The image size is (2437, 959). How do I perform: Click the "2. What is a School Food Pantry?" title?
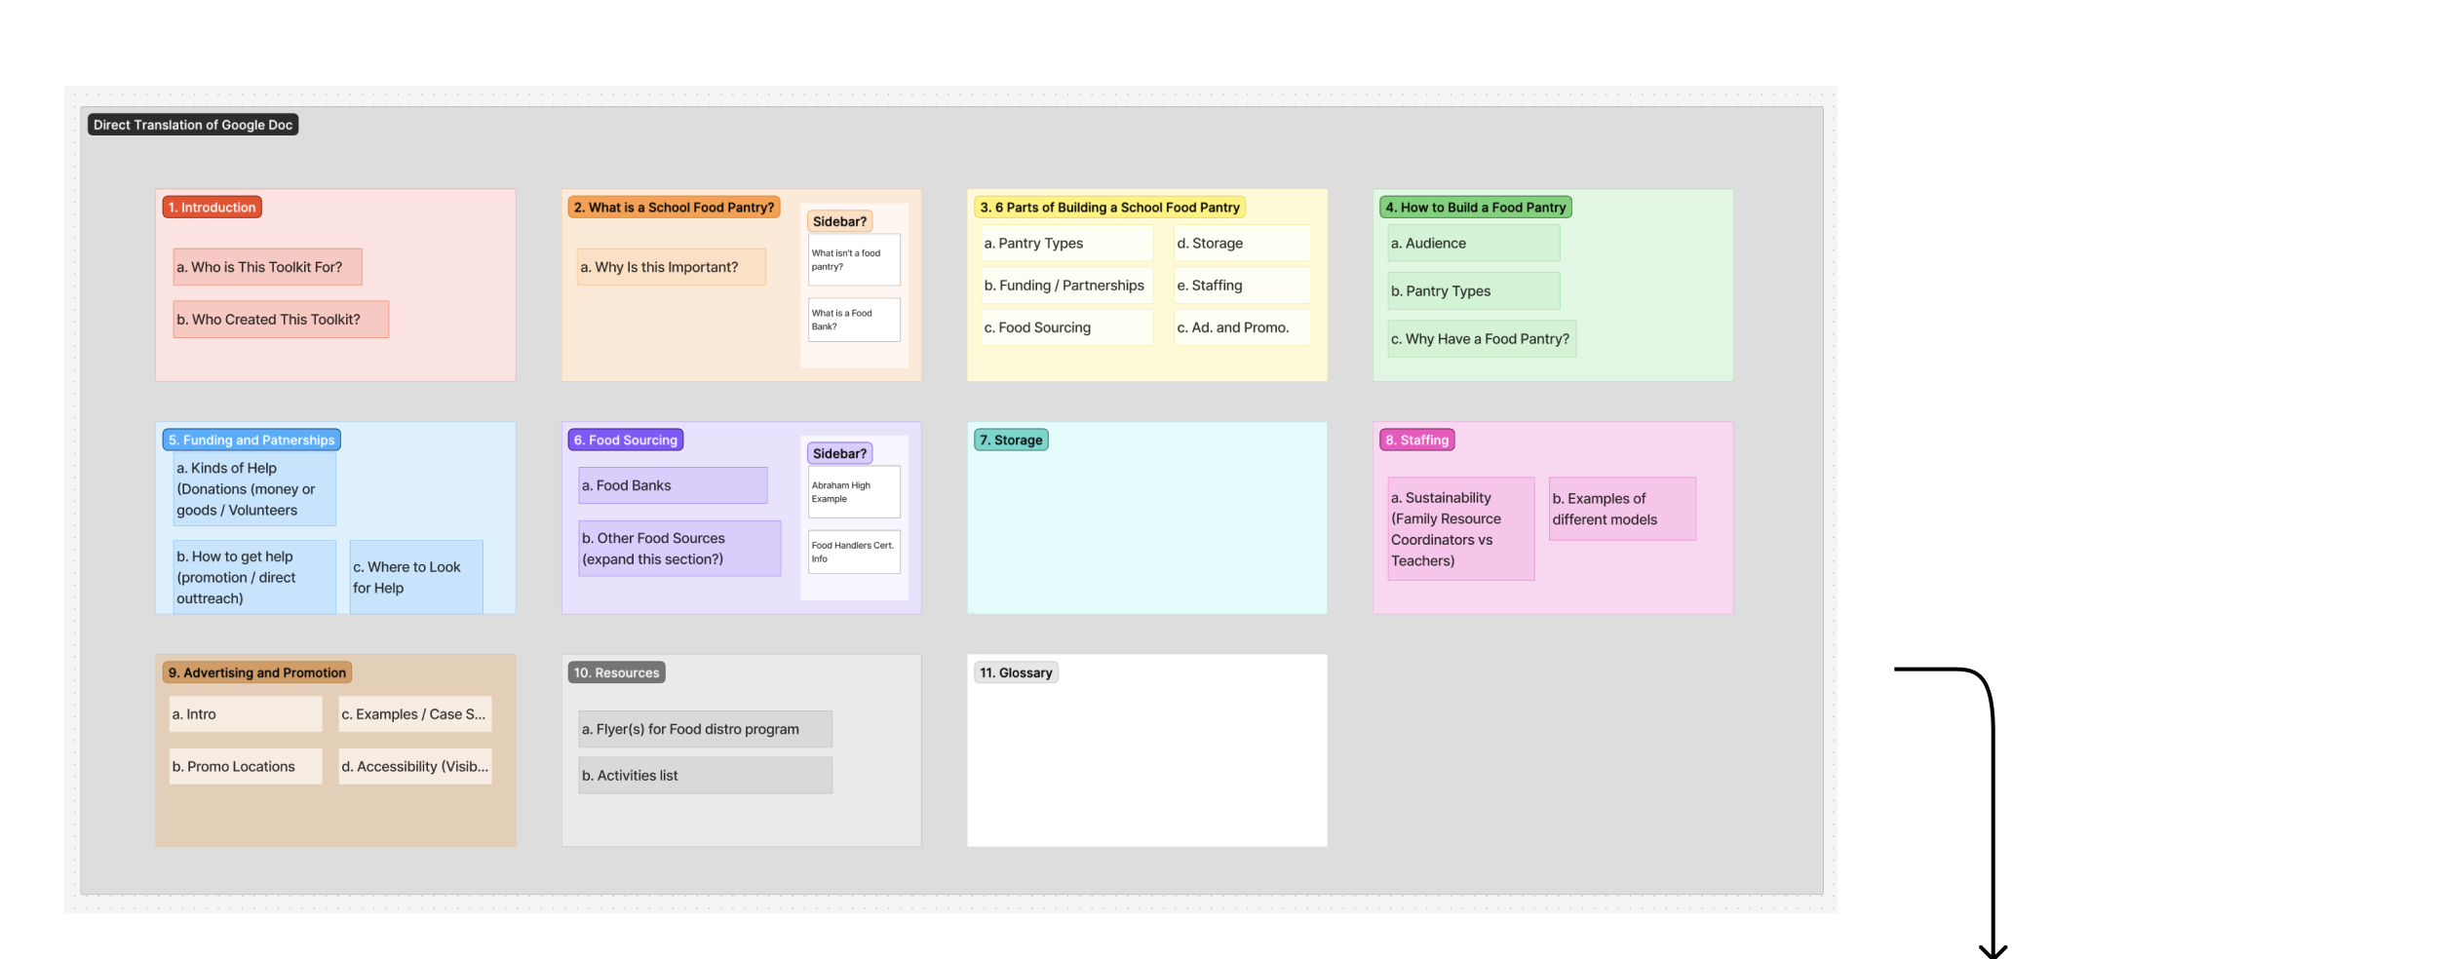674,207
